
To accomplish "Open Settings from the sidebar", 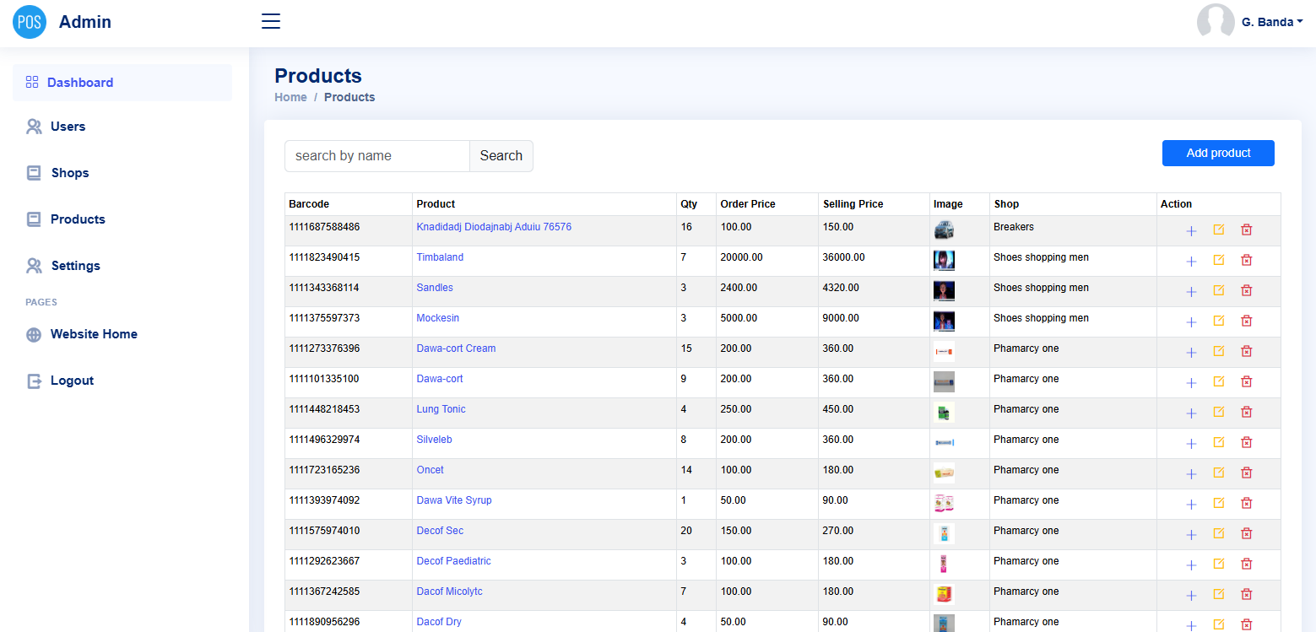I will 75,266.
